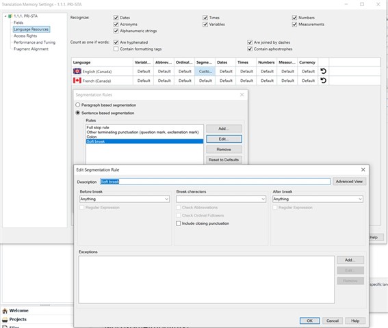Click English (Canada) Dates Default cell
This screenshot has height=328, width=388.
point(226,71)
